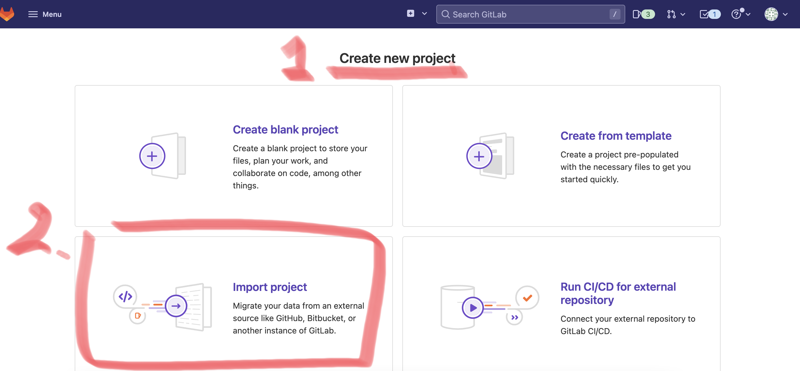Open the To-Do list icon

704,14
